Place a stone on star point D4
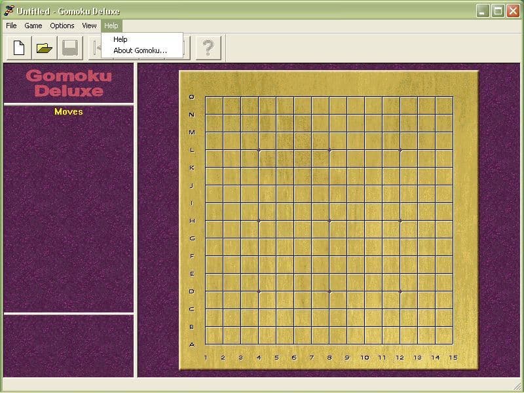 (259, 291)
